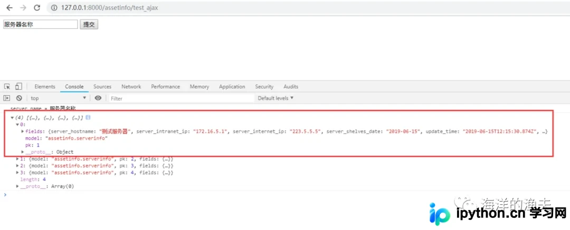
Task: Open the Memory tab
Action: [199, 87]
